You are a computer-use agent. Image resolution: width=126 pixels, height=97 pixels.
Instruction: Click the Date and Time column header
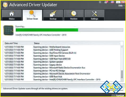pyautogui.click(x=11, y=43)
